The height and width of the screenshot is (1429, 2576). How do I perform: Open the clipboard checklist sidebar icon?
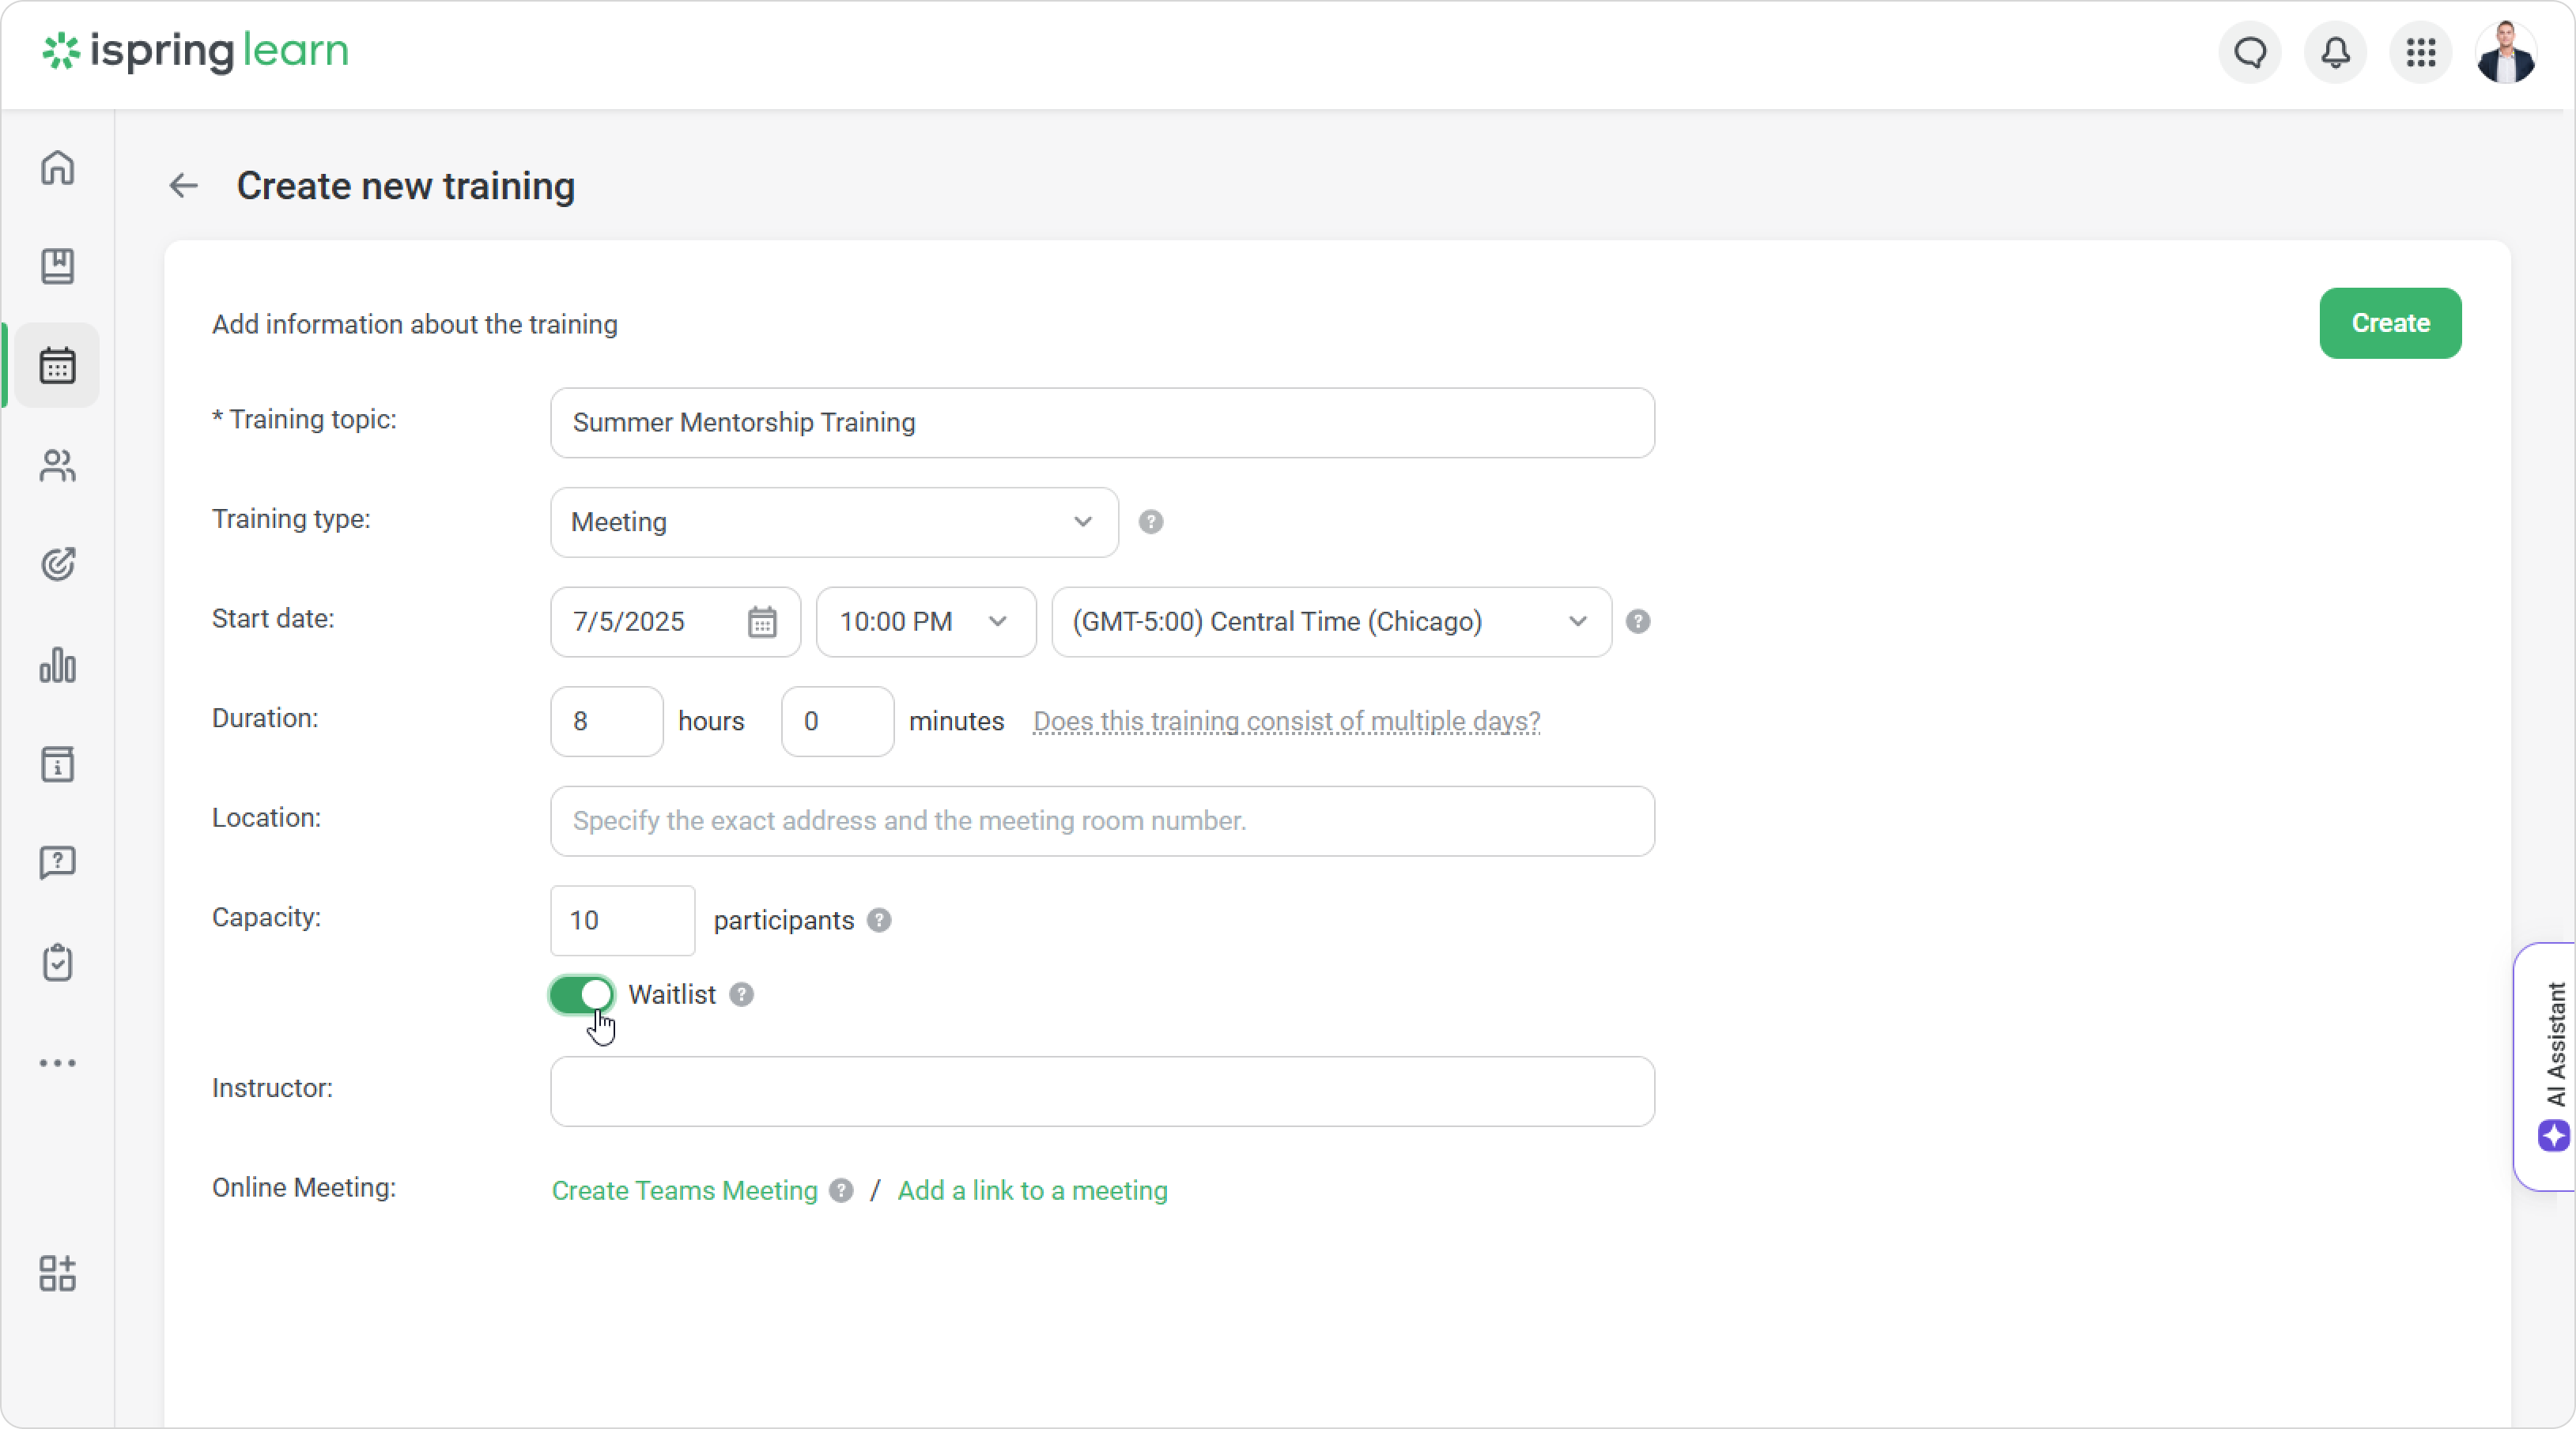[x=57, y=963]
